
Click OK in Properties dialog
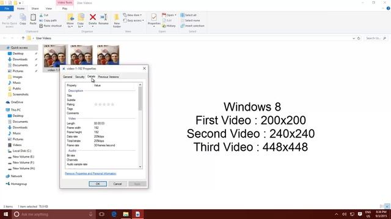[x=98, y=184]
